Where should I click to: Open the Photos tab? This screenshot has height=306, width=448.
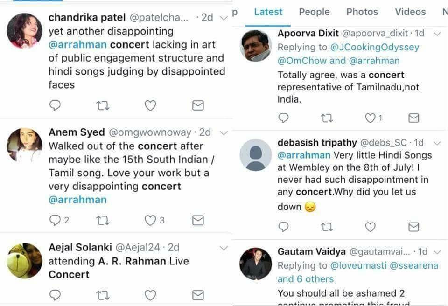(362, 12)
